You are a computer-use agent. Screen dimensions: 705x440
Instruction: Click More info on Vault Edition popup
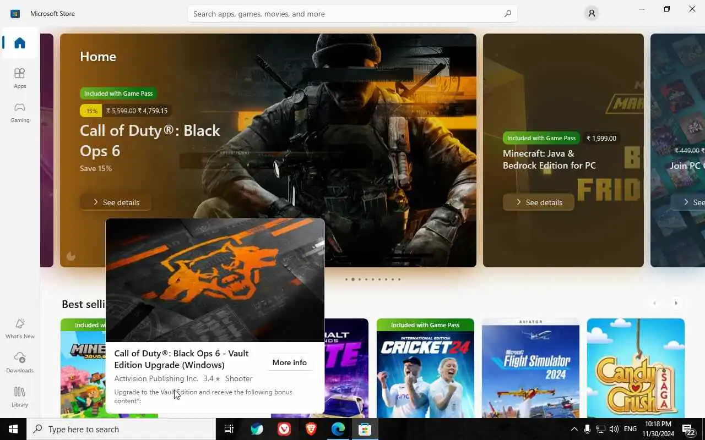tap(290, 362)
